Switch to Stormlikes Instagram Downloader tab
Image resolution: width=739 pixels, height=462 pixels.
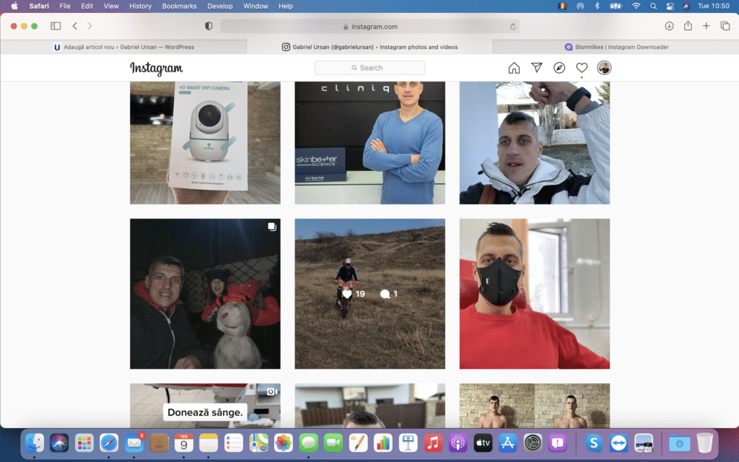point(616,47)
